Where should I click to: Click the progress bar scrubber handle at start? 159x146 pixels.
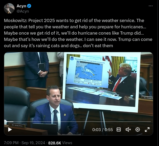(5, 121)
